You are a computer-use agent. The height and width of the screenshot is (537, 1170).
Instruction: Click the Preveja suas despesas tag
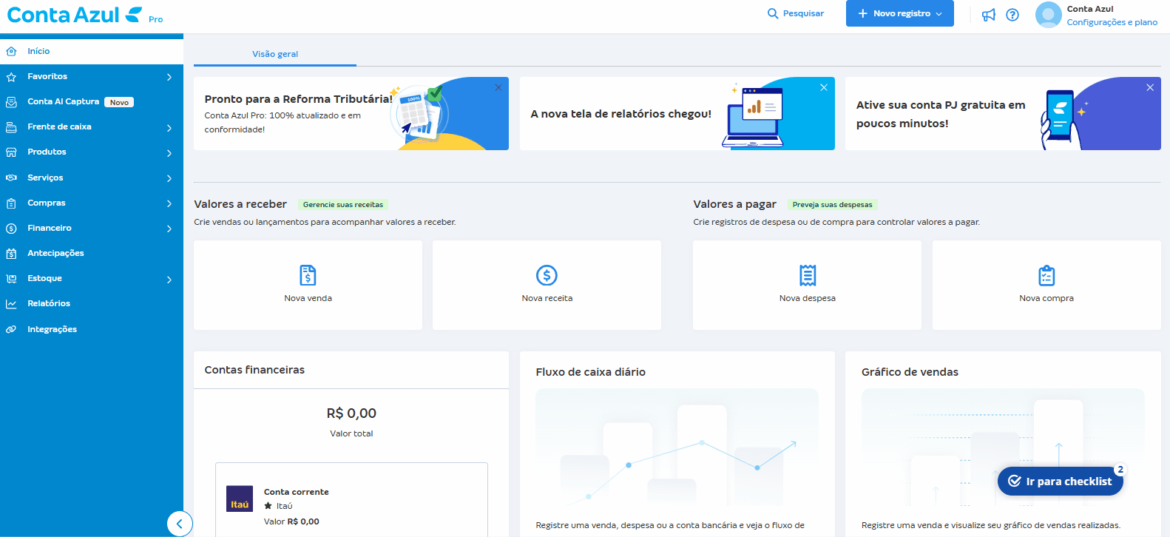832,204
